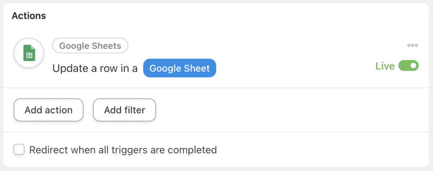This screenshot has height=171, width=433.
Task: Show more options for the Sheets action
Action: 412,45
